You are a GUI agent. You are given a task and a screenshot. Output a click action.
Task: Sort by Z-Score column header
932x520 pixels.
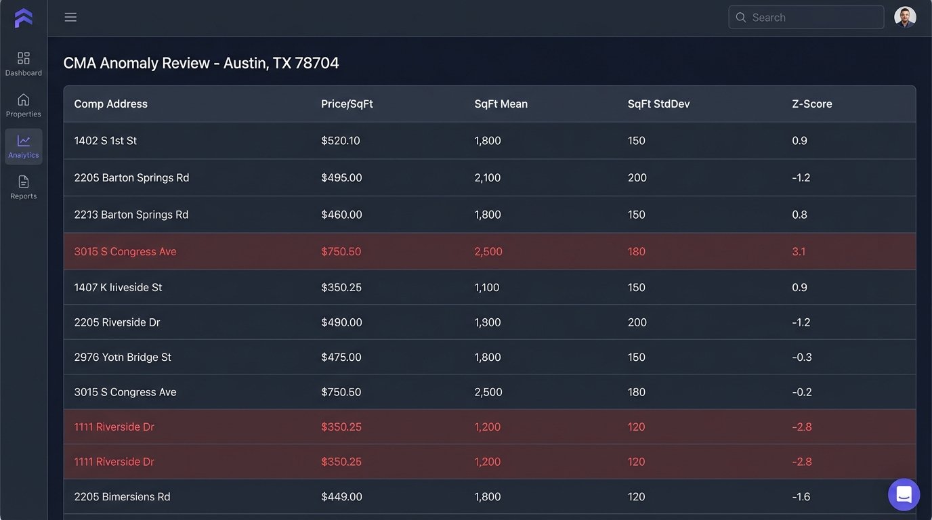(x=811, y=104)
